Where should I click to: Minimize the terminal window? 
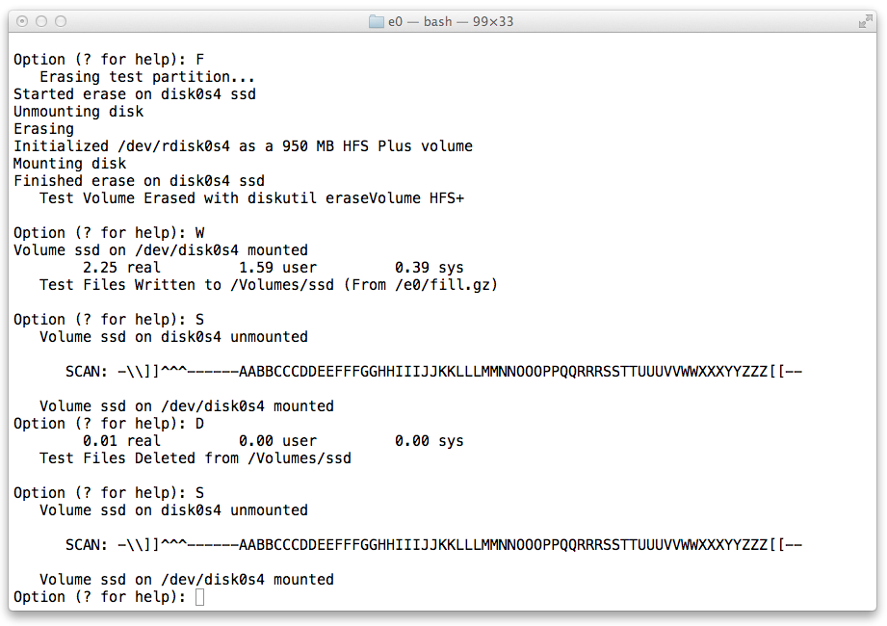pyautogui.click(x=41, y=21)
